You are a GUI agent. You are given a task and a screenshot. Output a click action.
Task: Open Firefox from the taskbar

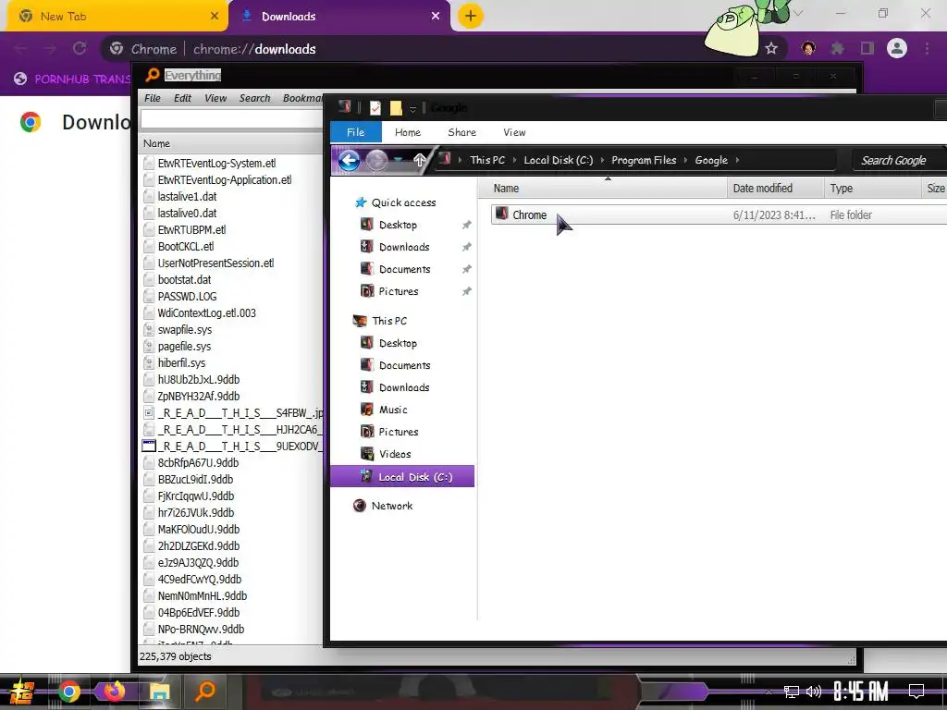tap(114, 690)
